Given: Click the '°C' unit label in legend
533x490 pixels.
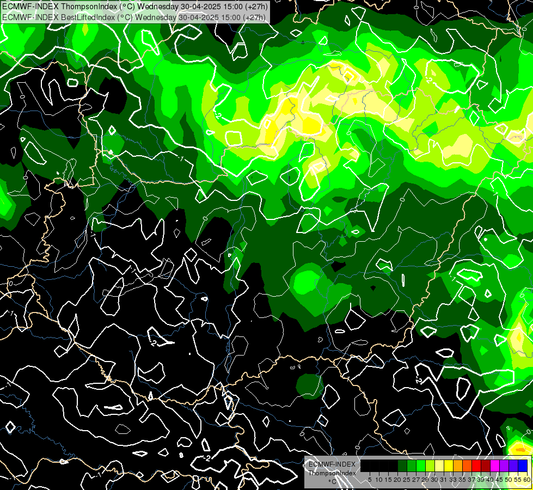Looking at the screenshot, I should [x=333, y=482].
